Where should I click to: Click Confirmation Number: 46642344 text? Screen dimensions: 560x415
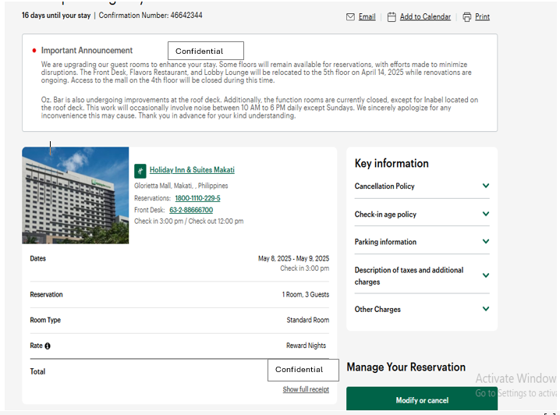(151, 16)
